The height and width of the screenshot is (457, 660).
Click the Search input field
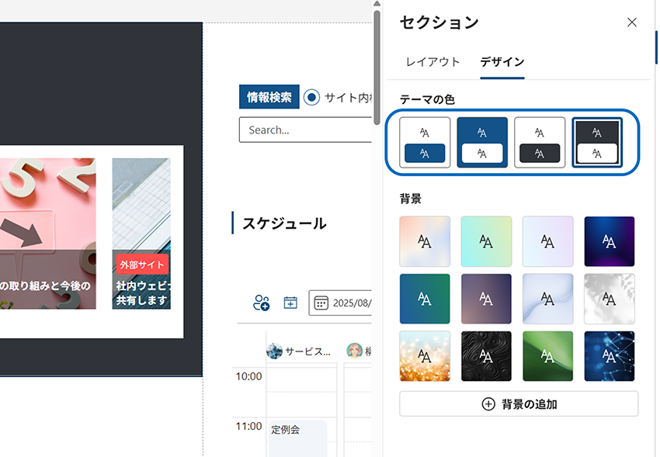pos(307,130)
